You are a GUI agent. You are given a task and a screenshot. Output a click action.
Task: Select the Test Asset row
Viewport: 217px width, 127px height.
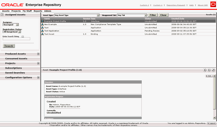pyautogui.click(x=128, y=34)
